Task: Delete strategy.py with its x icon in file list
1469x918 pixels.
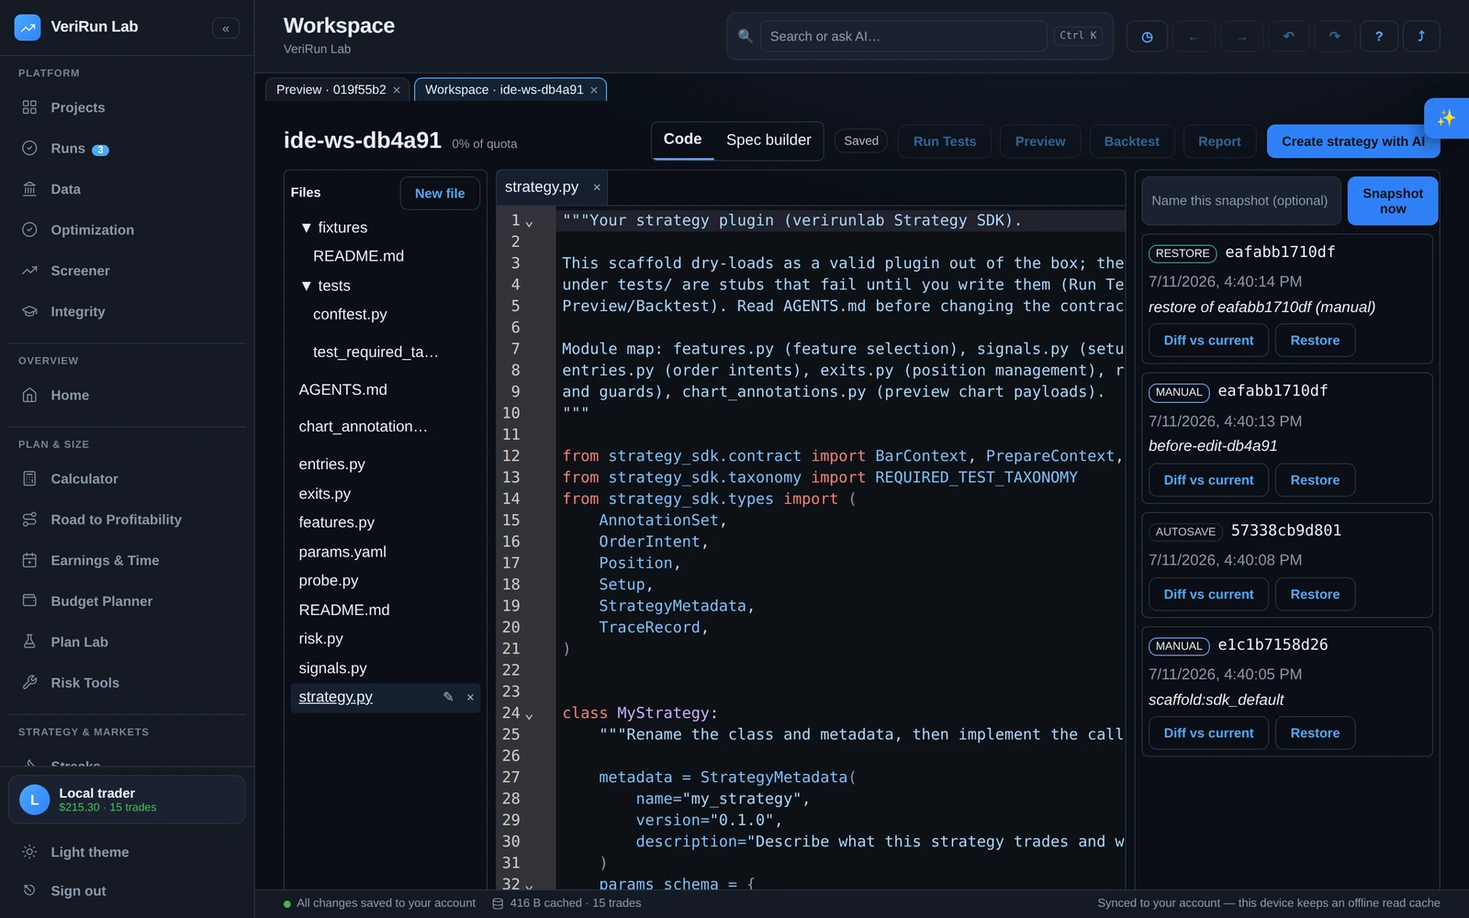Action: tap(470, 698)
